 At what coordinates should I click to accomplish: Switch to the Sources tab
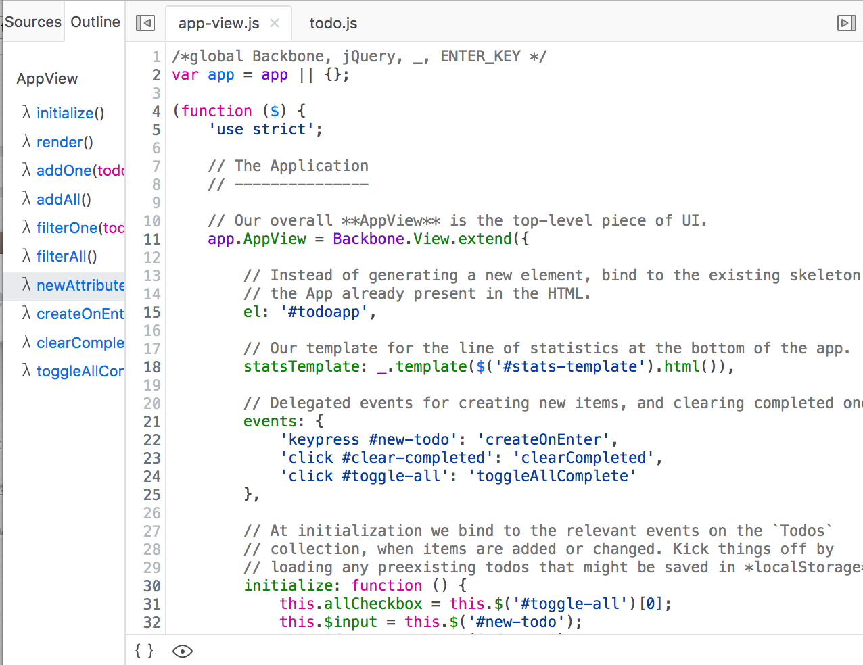(x=33, y=22)
